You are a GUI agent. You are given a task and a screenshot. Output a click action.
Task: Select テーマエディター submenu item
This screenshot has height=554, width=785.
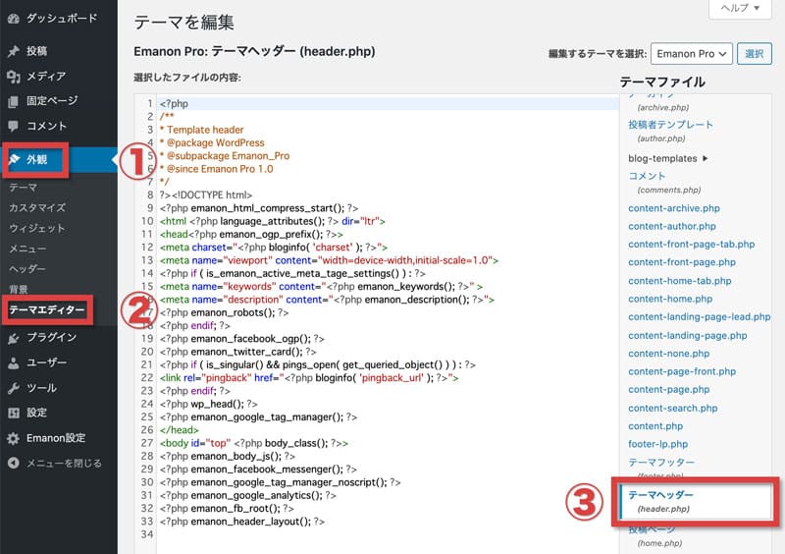point(47,309)
